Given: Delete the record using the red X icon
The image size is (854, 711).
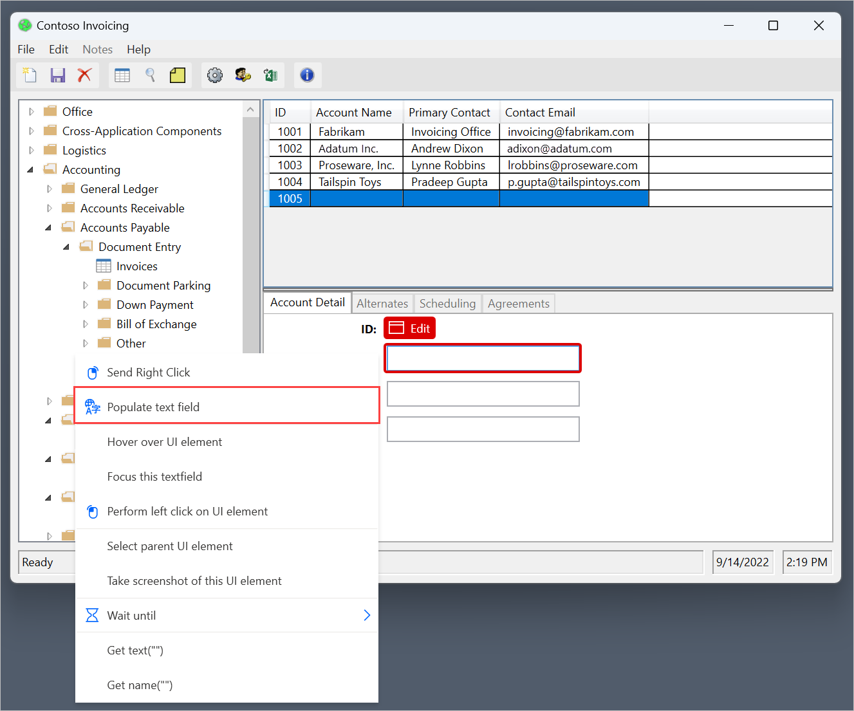Looking at the screenshot, I should (x=84, y=75).
